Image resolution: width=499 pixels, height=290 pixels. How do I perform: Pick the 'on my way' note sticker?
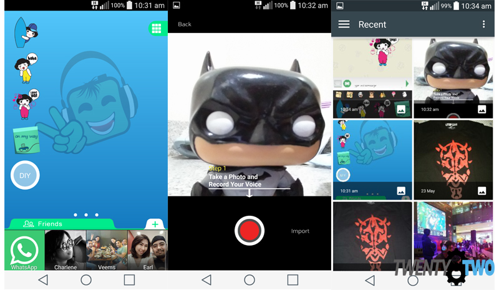point(26,140)
